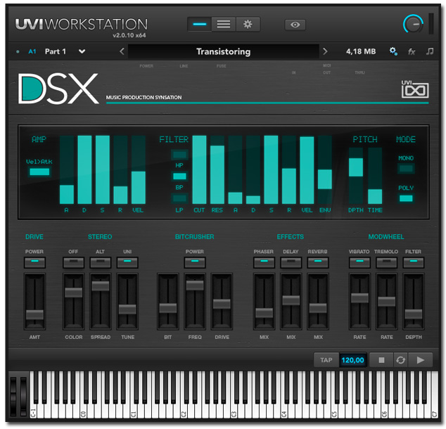Toggle the BITCRUSHER power button
This screenshot has width=446, height=429.
[x=195, y=262]
